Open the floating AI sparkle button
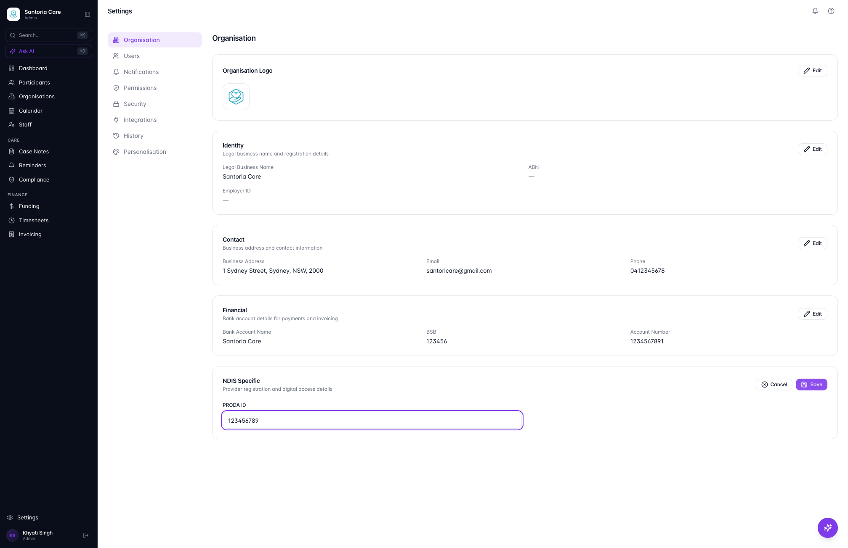The width and height of the screenshot is (848, 548). (x=827, y=527)
